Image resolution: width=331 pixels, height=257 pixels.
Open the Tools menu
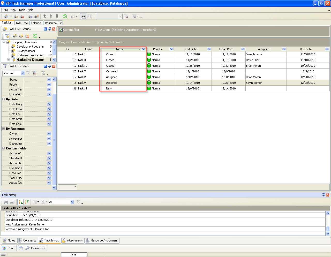point(22,10)
